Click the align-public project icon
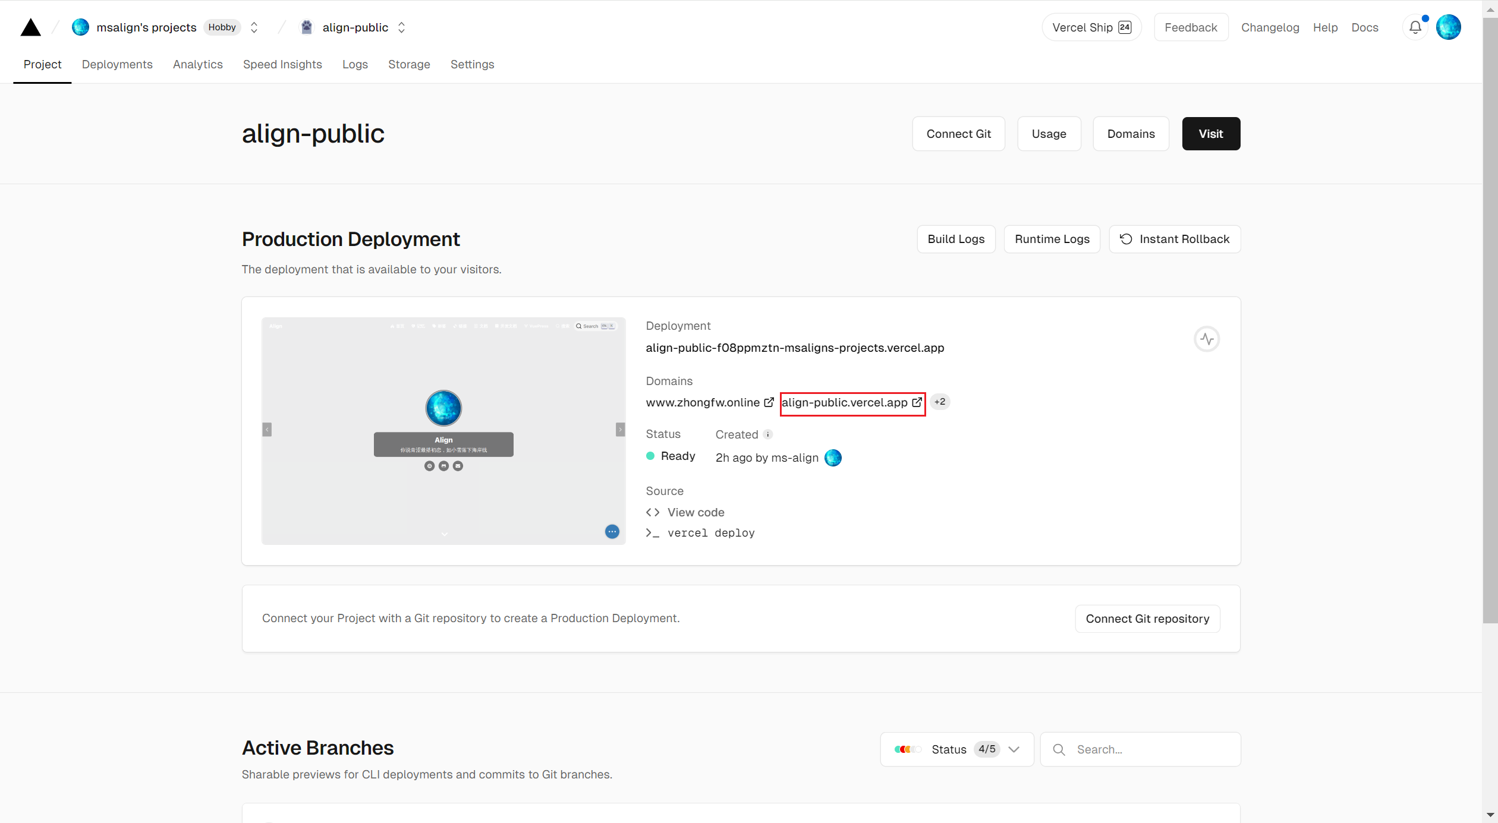Screen dimensions: 1498x823 (x=307, y=27)
